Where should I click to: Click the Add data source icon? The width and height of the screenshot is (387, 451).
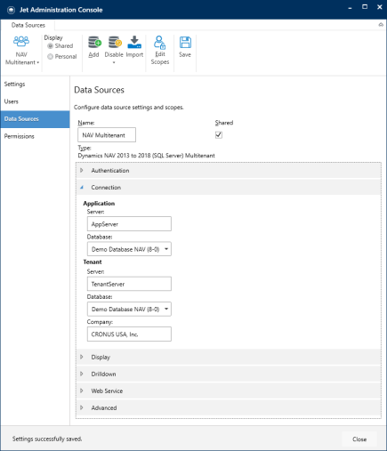click(94, 43)
